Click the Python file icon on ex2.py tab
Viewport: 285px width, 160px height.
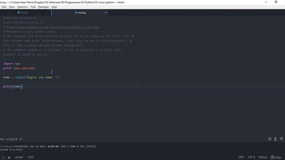pos(76,12)
